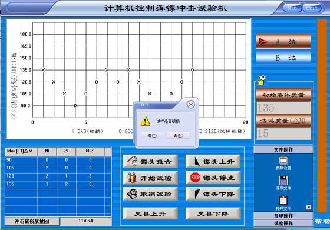Expand the 试验操作 panel section
The image size is (330, 230).
click(283, 223)
